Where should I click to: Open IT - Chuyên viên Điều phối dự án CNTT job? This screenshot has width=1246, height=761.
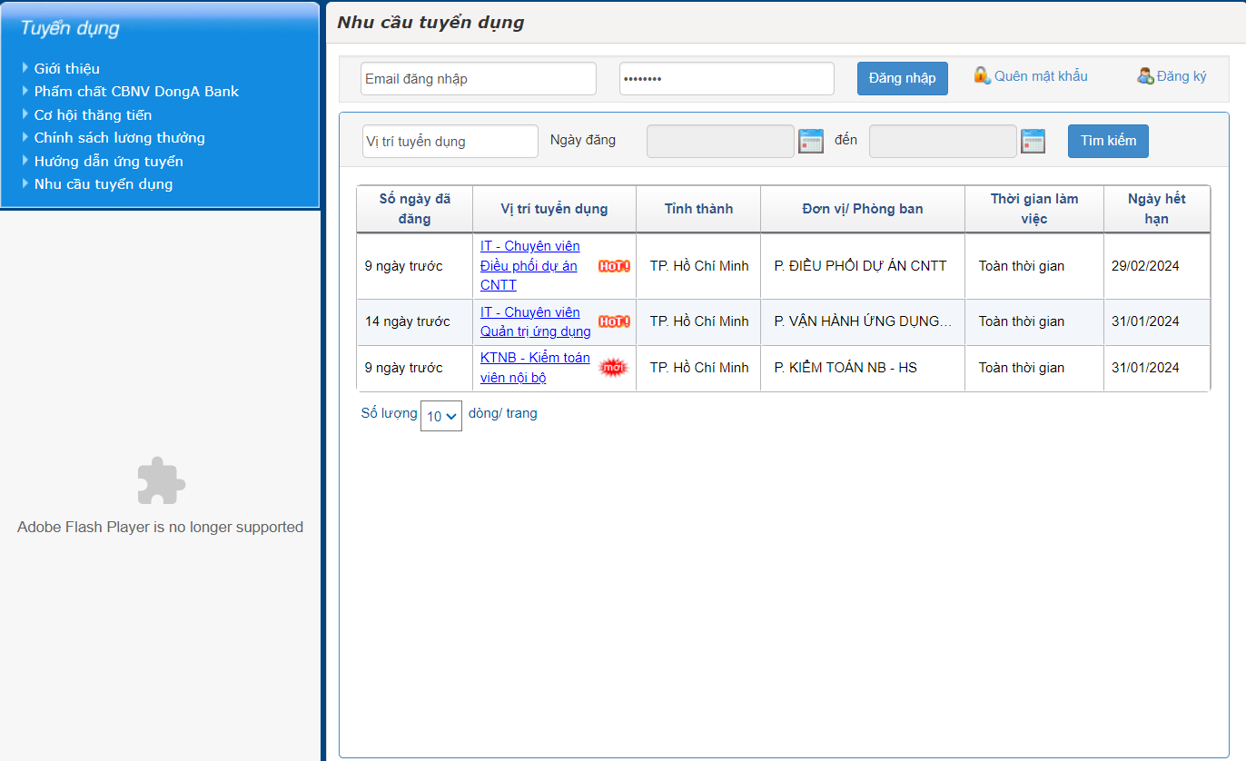pyautogui.click(x=530, y=265)
